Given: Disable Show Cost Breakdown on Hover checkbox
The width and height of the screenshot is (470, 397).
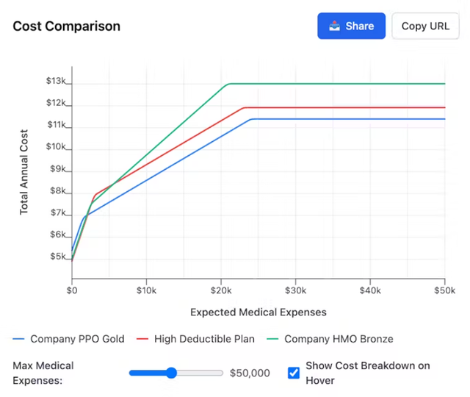Looking at the screenshot, I should tap(294, 373).
